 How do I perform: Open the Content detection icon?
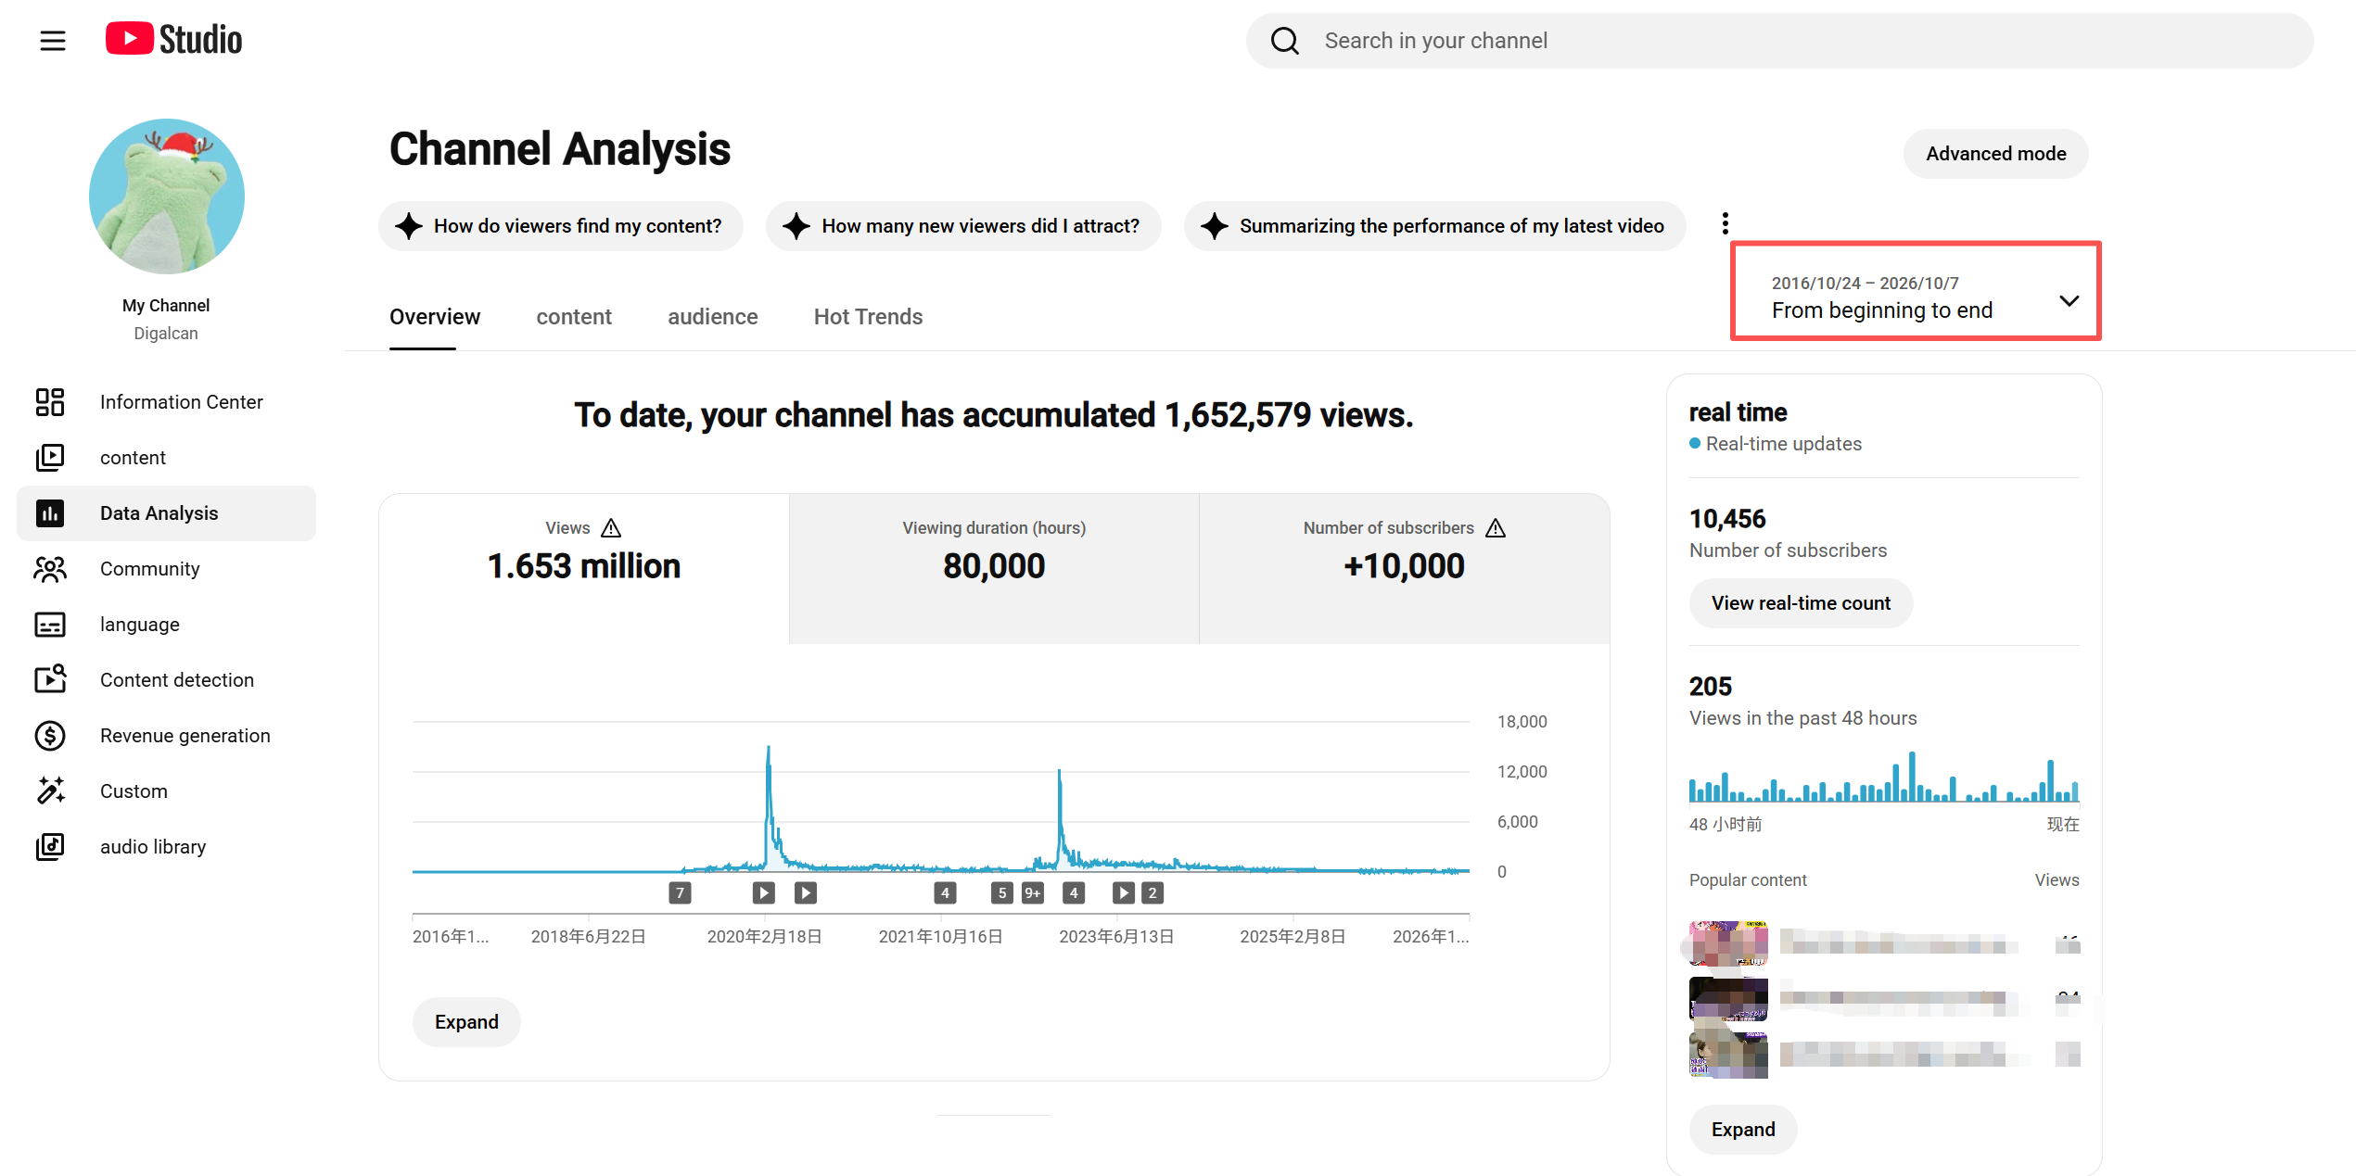[50, 679]
